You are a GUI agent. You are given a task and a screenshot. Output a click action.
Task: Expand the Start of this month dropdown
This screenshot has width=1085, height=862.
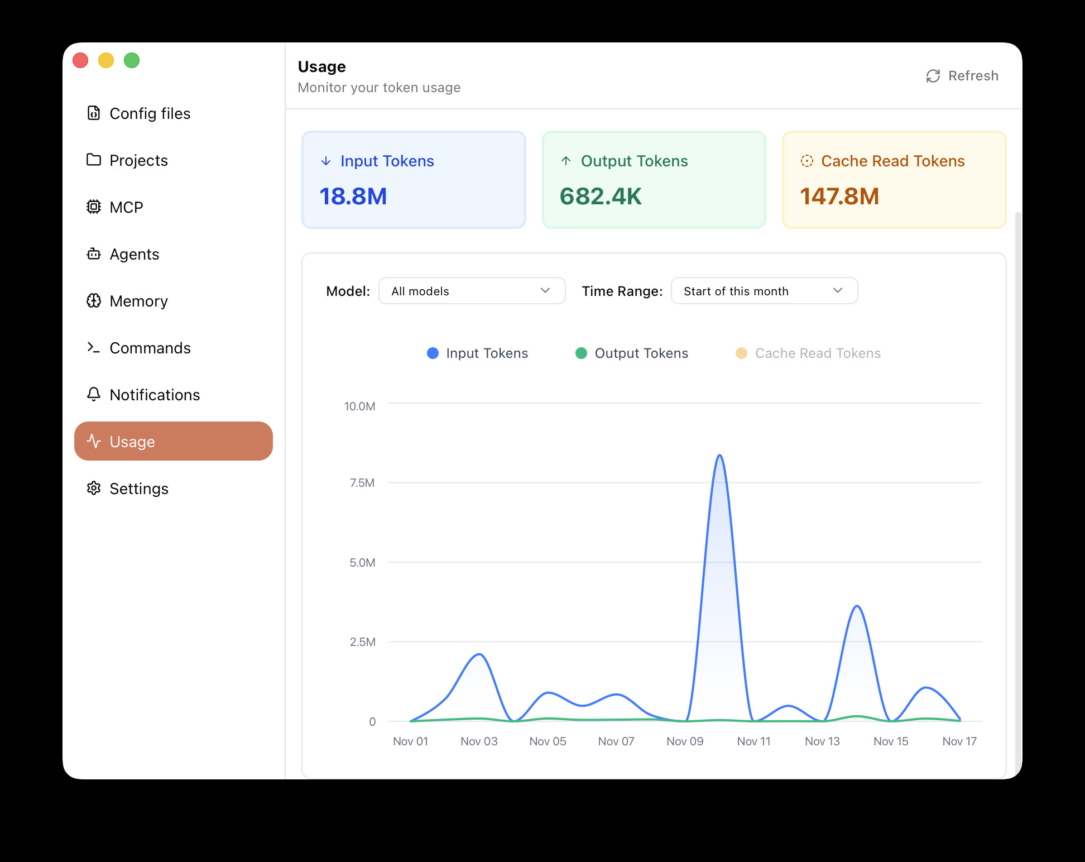click(764, 291)
